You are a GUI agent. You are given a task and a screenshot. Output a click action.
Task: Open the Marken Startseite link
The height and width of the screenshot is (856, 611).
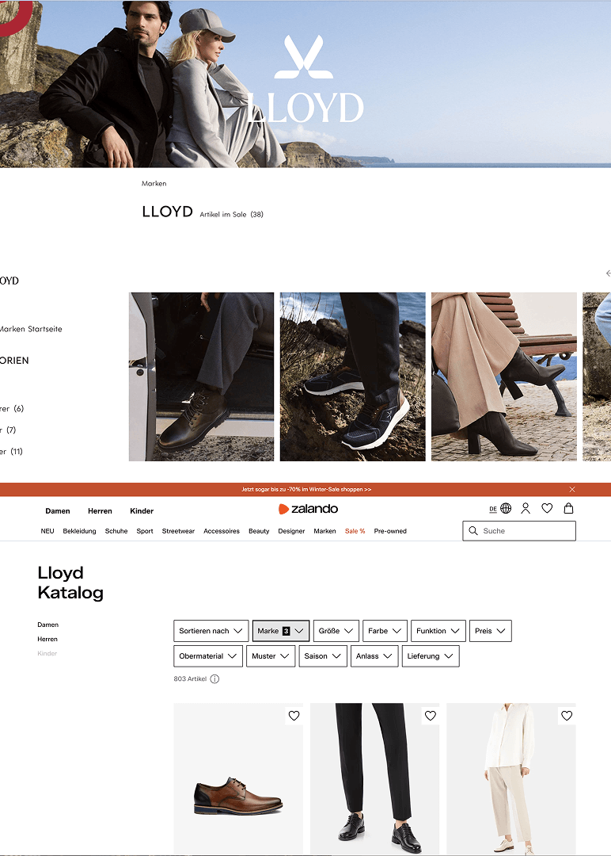pyautogui.click(x=31, y=329)
